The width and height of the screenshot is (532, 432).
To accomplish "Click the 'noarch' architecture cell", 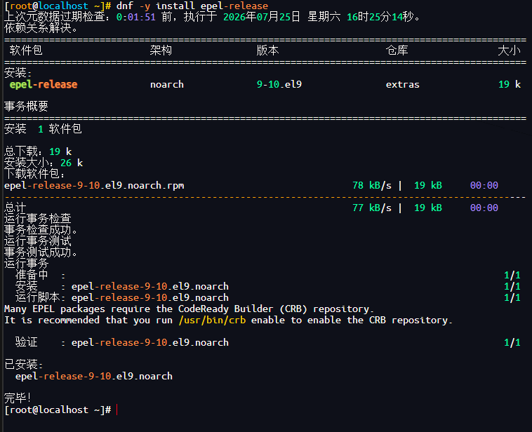I will [x=167, y=84].
